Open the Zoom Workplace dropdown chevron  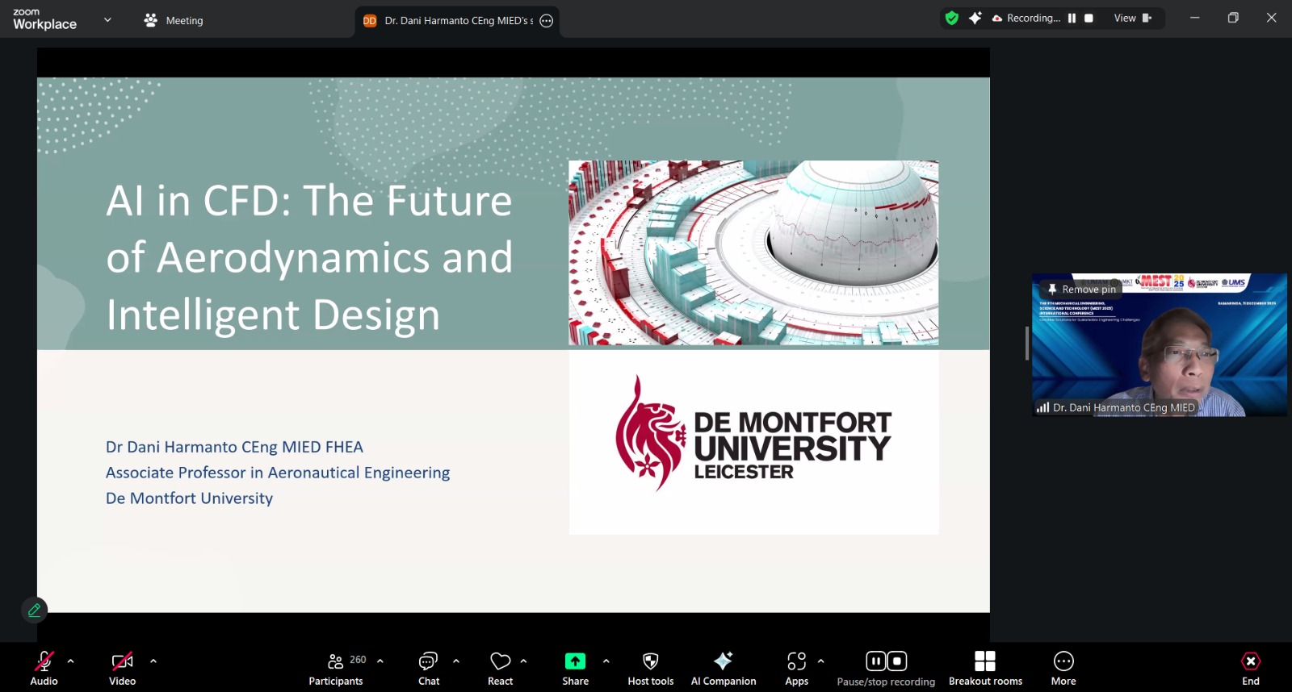coord(107,20)
